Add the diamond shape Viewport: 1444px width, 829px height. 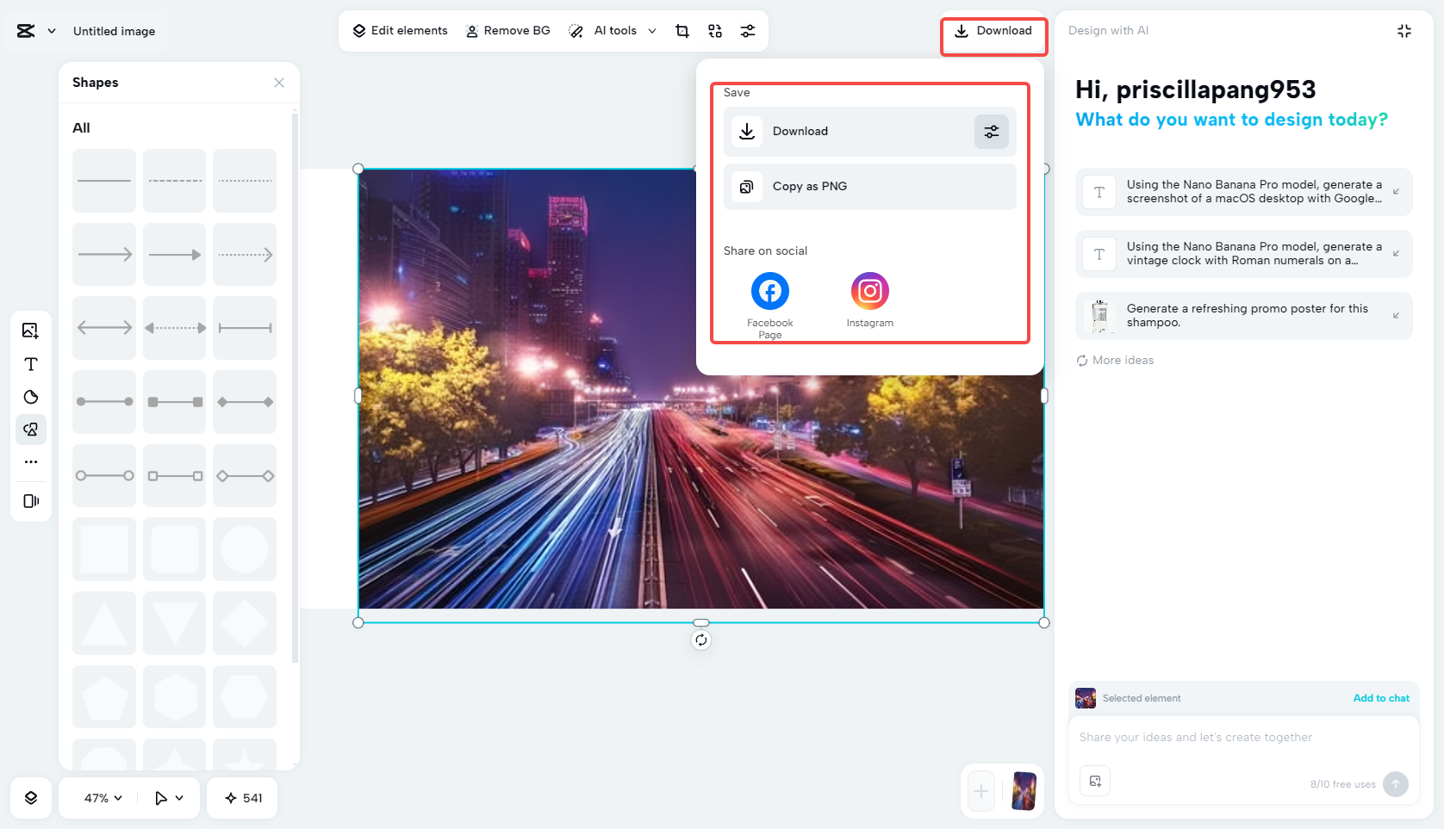245,623
